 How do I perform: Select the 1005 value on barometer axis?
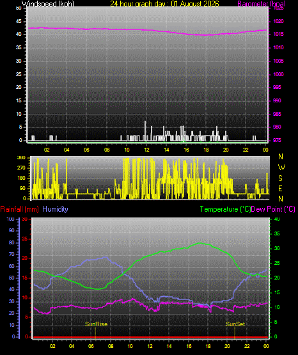(279, 61)
